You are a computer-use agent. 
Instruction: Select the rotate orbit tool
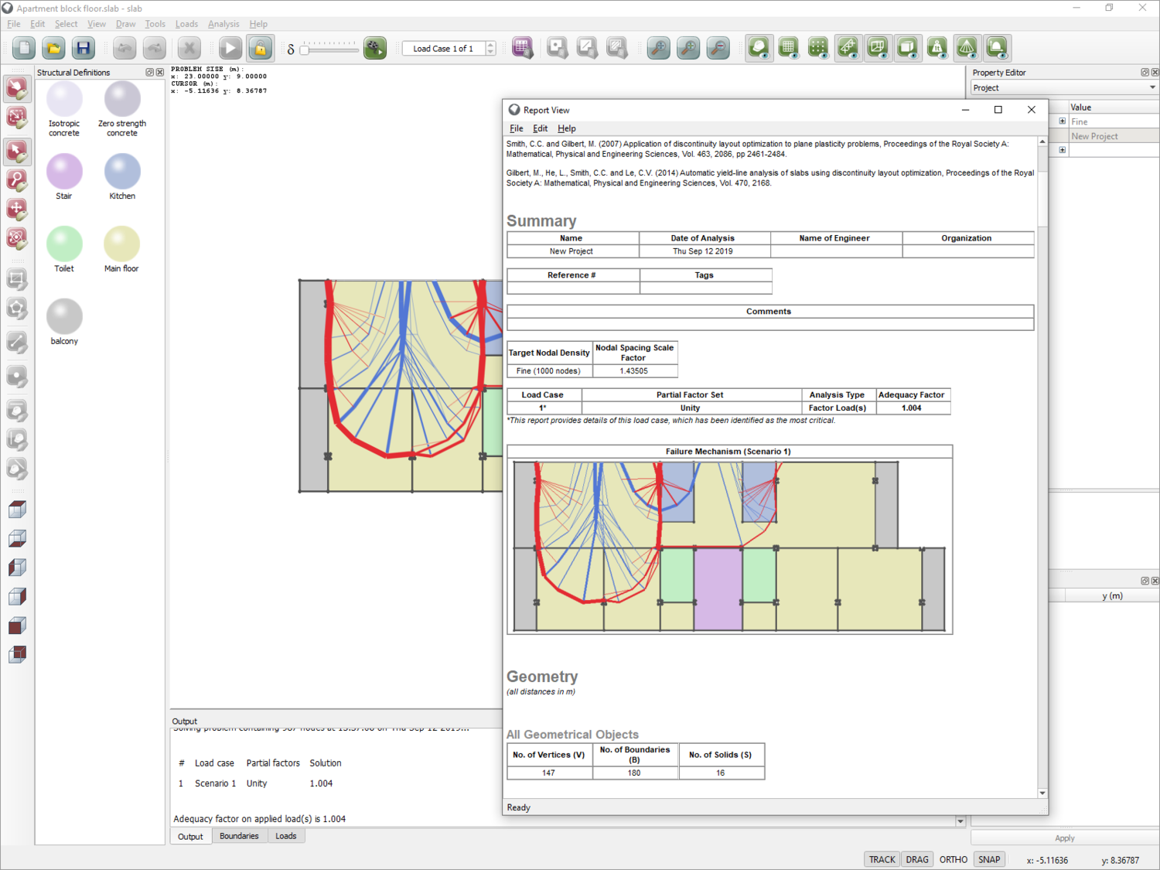(17, 238)
